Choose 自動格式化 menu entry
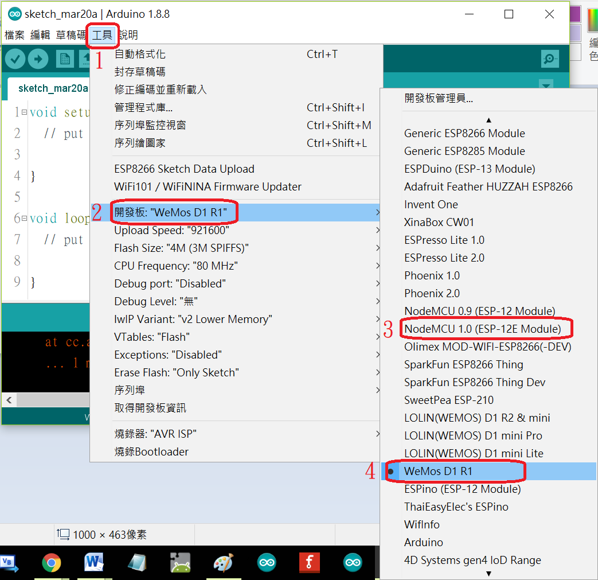The image size is (598, 580). (235, 54)
